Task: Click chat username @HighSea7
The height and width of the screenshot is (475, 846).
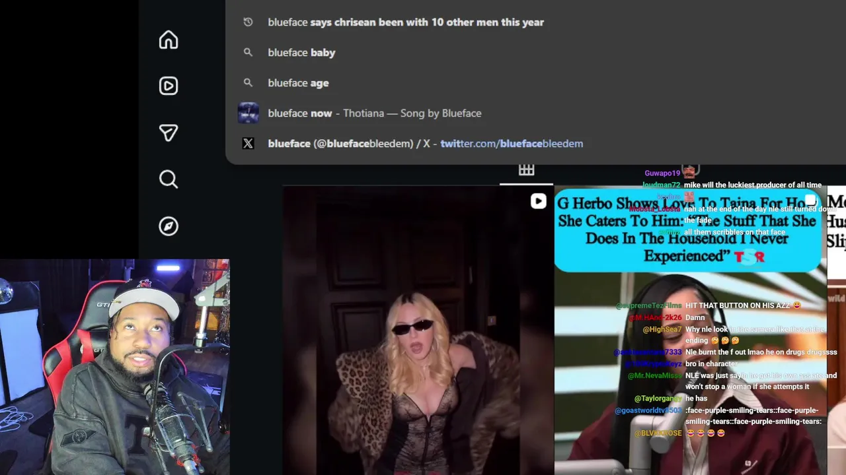Action: pyautogui.click(x=662, y=329)
